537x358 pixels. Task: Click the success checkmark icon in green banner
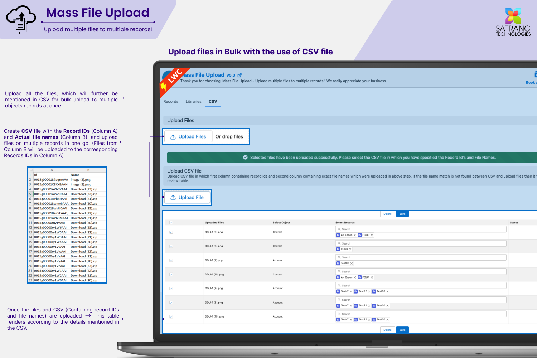pos(245,158)
